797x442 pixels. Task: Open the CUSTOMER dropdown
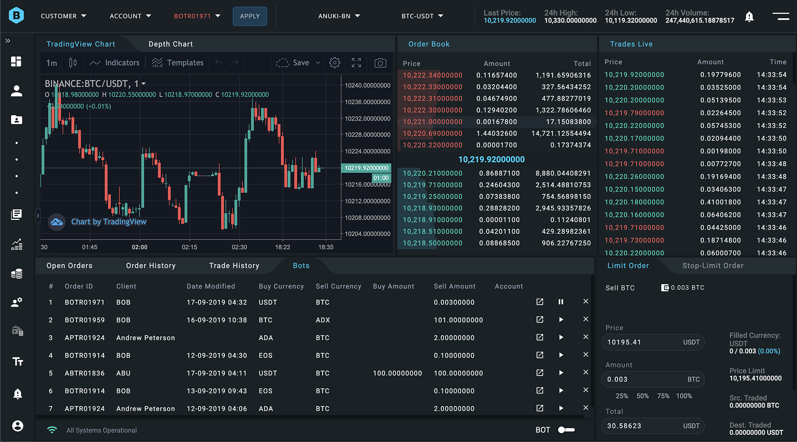click(64, 16)
